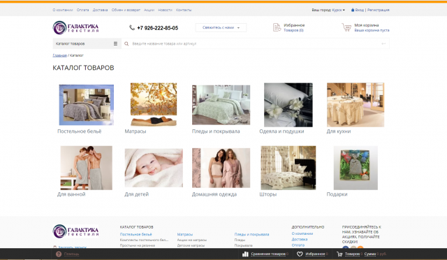Click Избранное text in the bottom bar
447x260 pixels.
315,254
